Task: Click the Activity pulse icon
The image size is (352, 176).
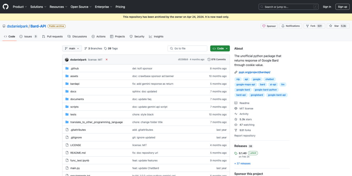Action: (x=236, y=114)
